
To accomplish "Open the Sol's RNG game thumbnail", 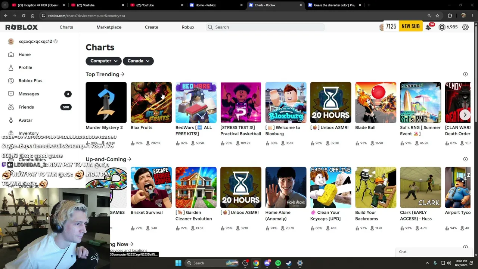I will tap(420, 102).
